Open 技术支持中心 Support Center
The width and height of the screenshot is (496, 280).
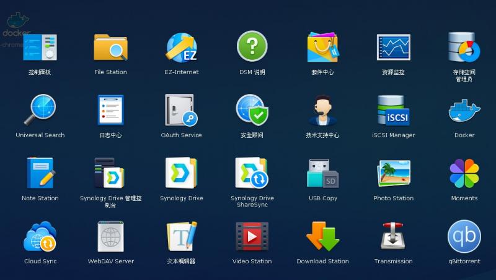pyautogui.click(x=322, y=110)
